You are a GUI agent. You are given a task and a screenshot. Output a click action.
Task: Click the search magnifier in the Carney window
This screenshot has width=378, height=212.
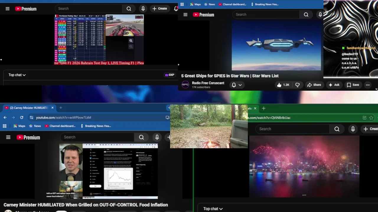point(141,137)
